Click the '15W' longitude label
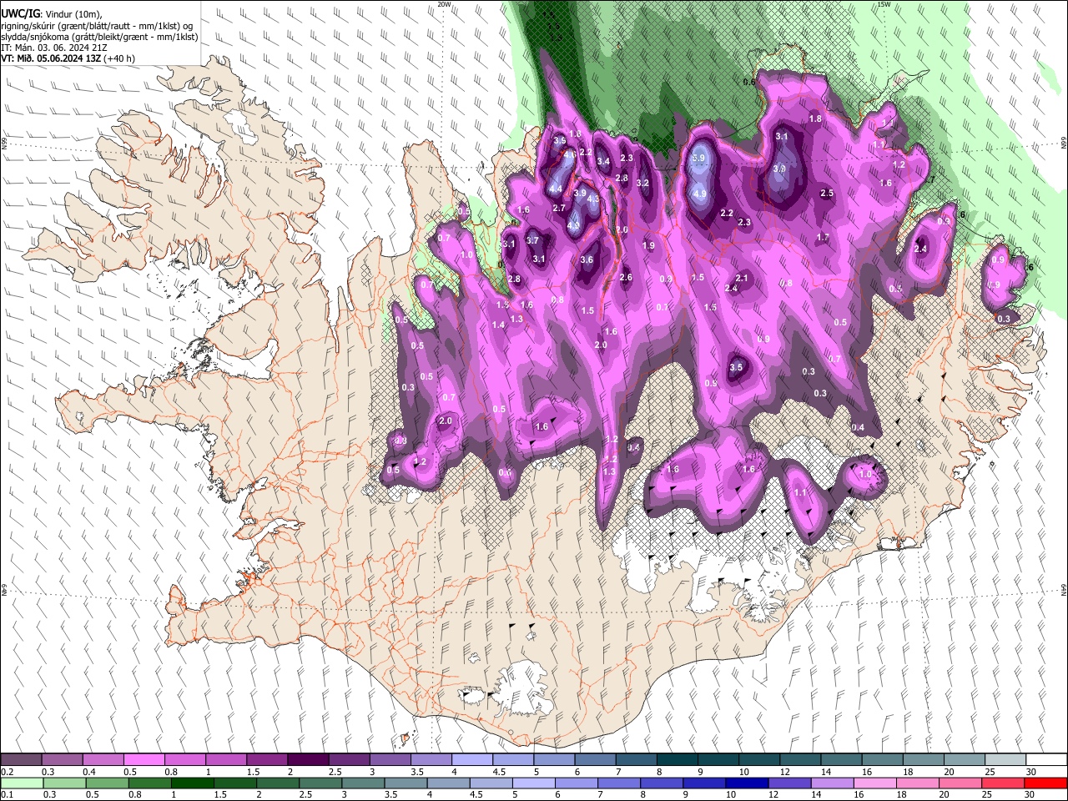Image resolution: width=1068 pixels, height=801 pixels. point(883,4)
